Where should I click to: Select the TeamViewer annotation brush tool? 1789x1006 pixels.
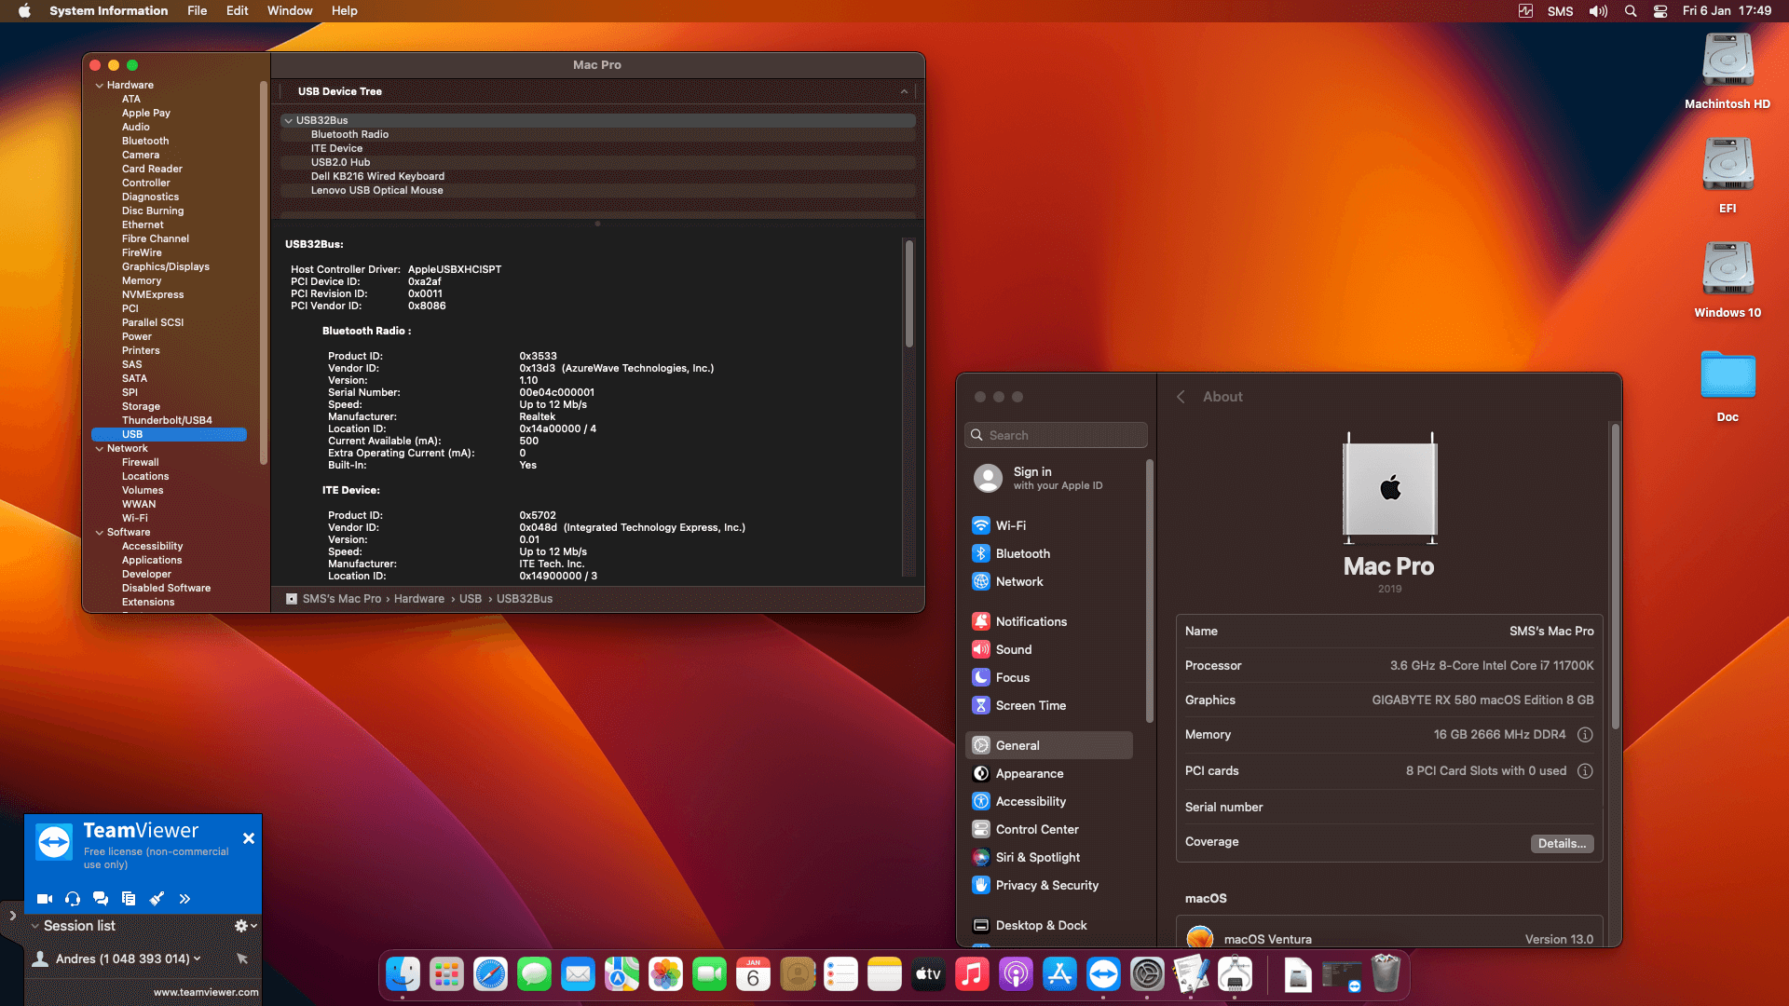point(157,899)
